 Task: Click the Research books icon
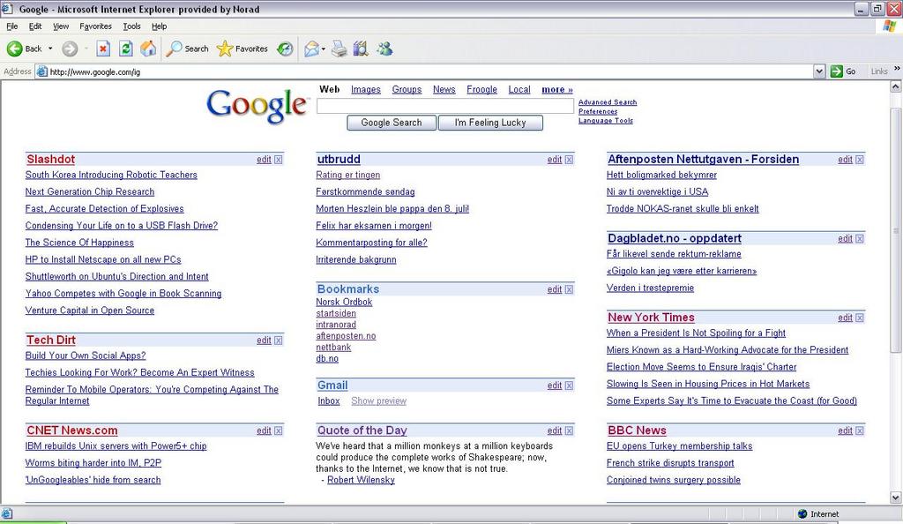[361, 49]
